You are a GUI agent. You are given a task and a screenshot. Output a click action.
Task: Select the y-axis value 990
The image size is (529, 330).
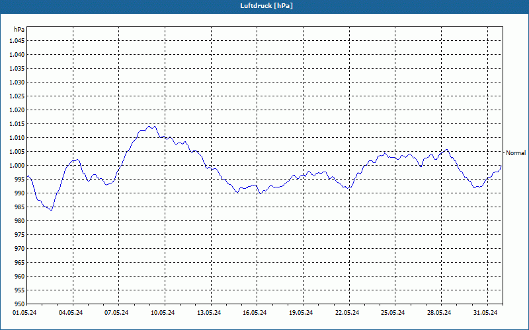(x=20, y=193)
